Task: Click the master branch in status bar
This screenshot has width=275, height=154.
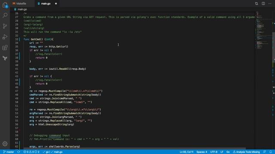Action: coord(9,152)
